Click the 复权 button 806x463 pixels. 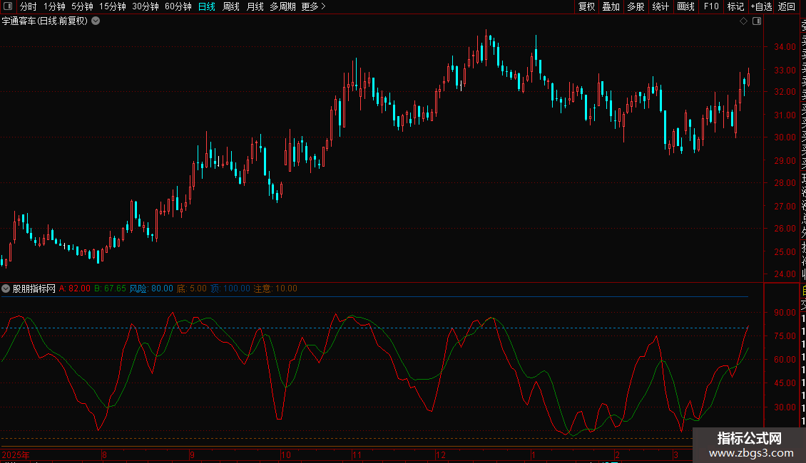586,6
